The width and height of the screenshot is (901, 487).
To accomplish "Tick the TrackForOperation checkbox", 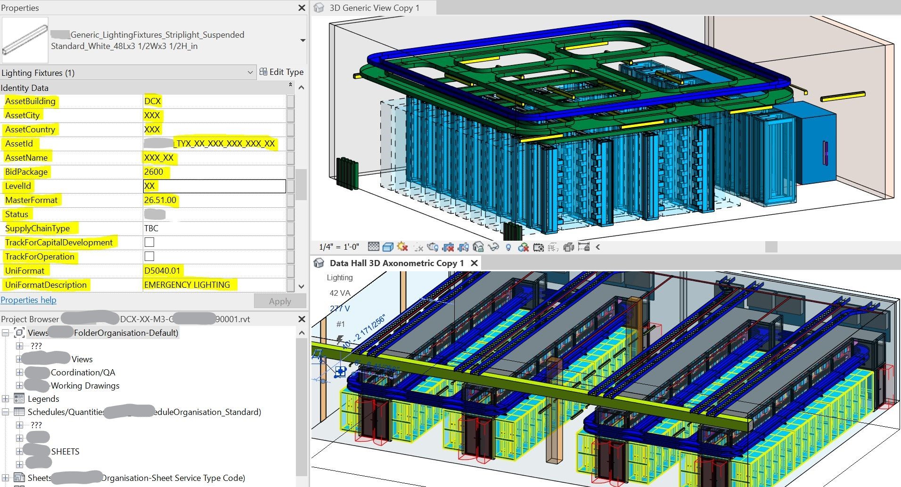I will (149, 256).
